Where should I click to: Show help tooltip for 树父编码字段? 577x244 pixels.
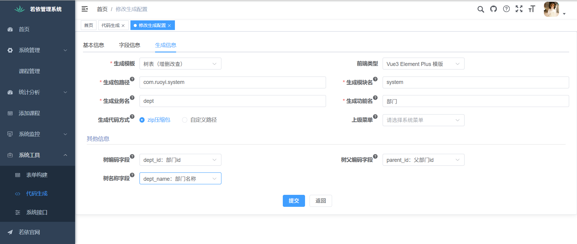(x=375, y=156)
